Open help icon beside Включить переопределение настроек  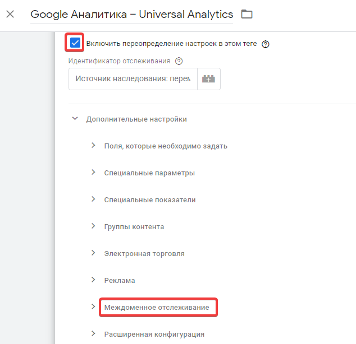pyautogui.click(x=266, y=44)
